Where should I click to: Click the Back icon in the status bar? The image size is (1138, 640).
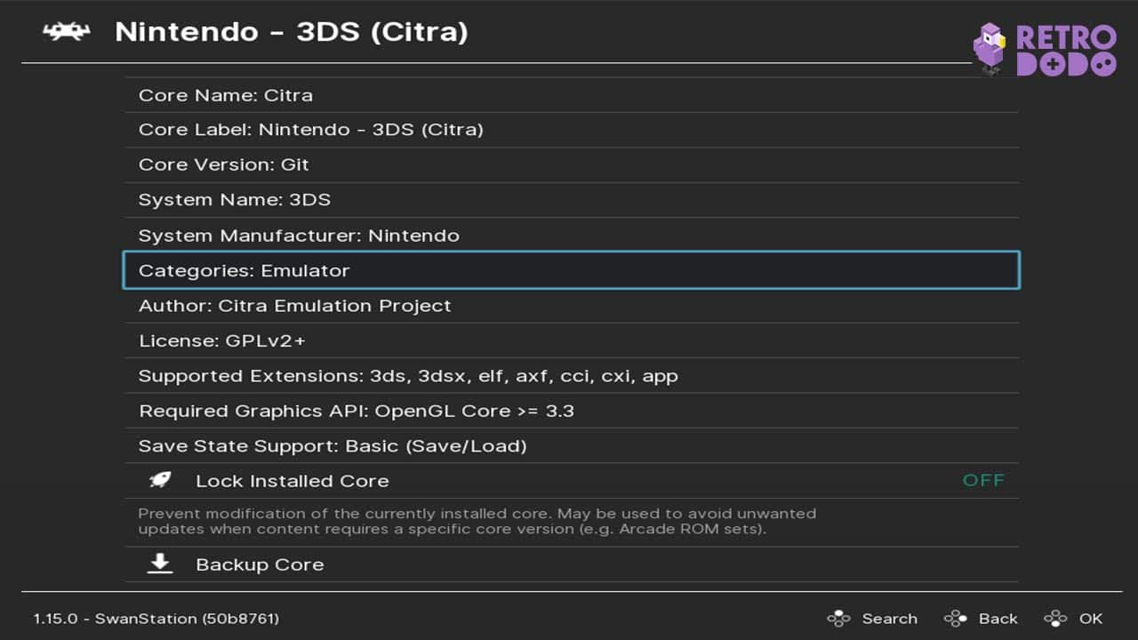click(x=955, y=618)
